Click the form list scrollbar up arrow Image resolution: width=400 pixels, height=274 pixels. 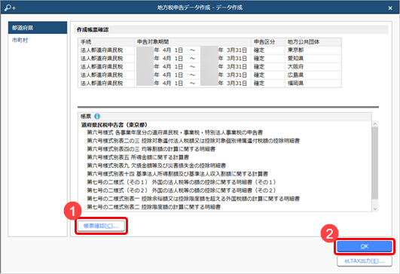point(374,124)
